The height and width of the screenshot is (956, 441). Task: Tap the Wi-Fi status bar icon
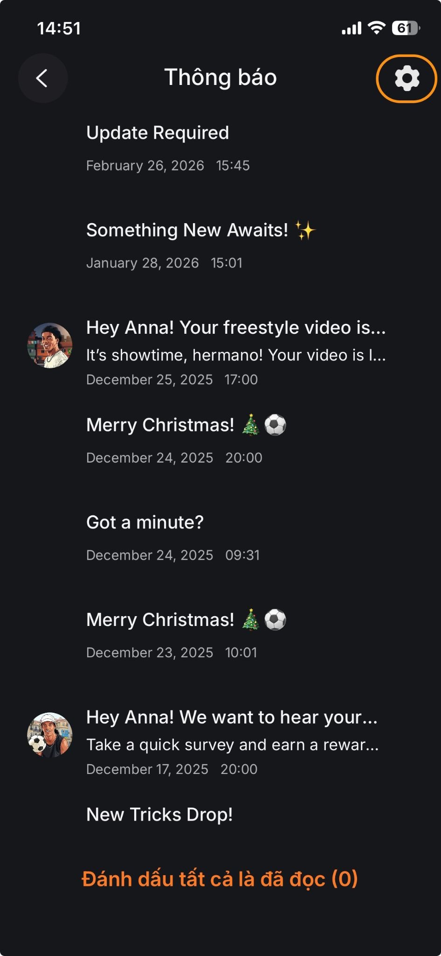click(376, 28)
